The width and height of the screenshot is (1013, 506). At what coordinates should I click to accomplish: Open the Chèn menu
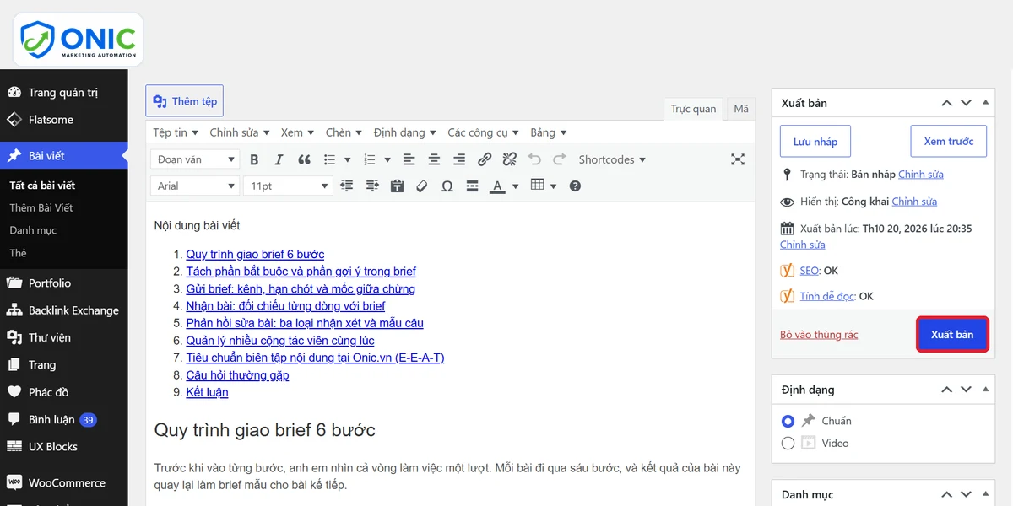click(344, 132)
